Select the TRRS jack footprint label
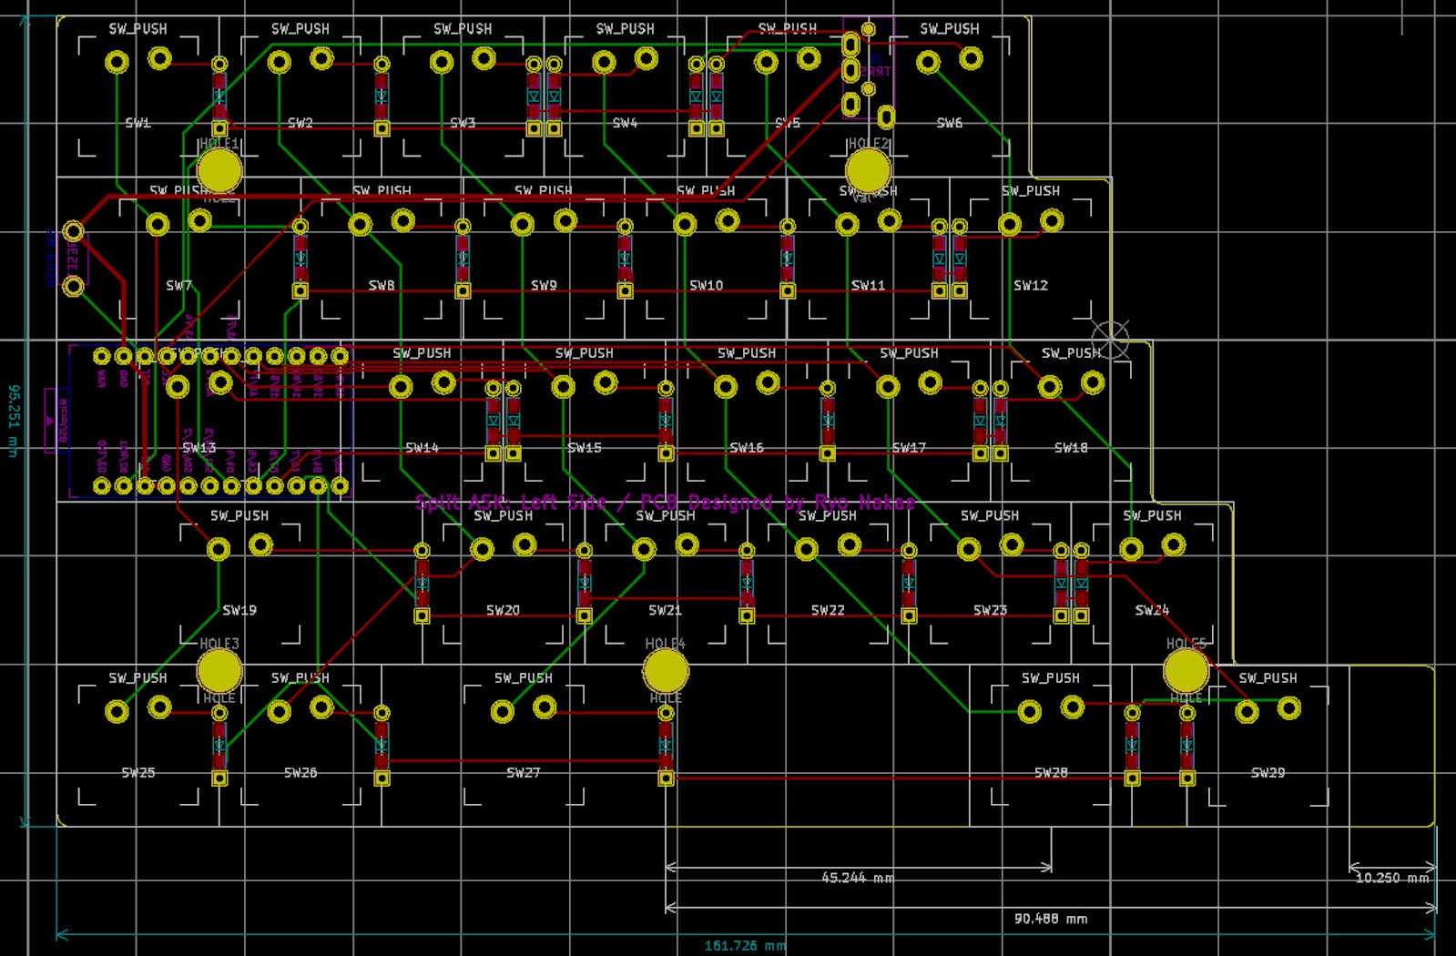The image size is (1456, 956). point(877,71)
